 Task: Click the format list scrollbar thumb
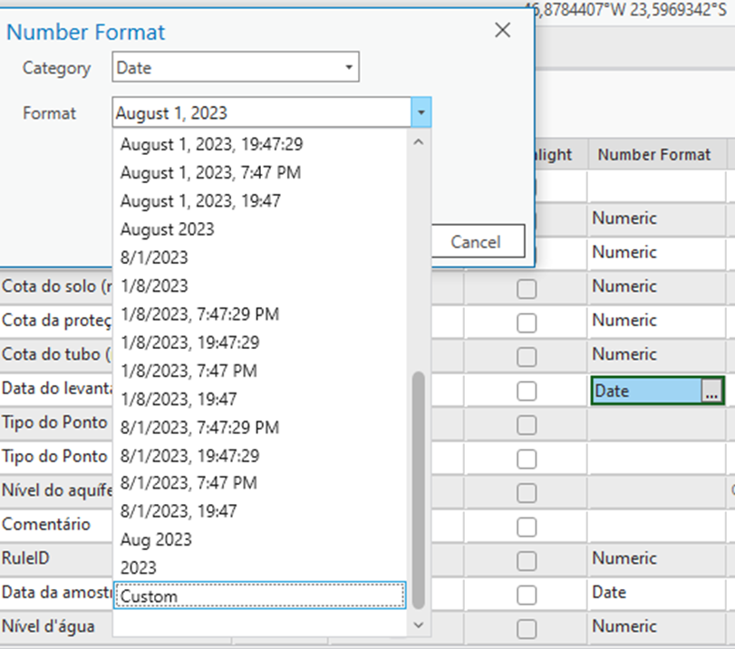point(418,476)
